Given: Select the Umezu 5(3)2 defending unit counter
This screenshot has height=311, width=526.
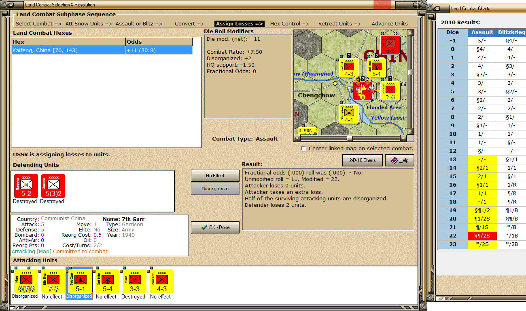Looking at the screenshot, I should (52, 186).
